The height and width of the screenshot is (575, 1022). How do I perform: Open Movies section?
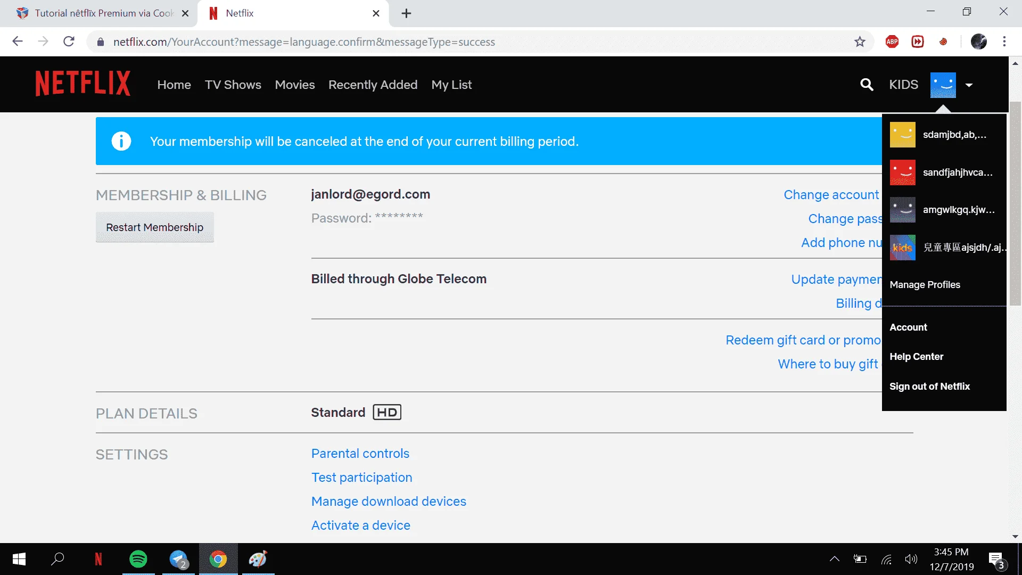295,85
